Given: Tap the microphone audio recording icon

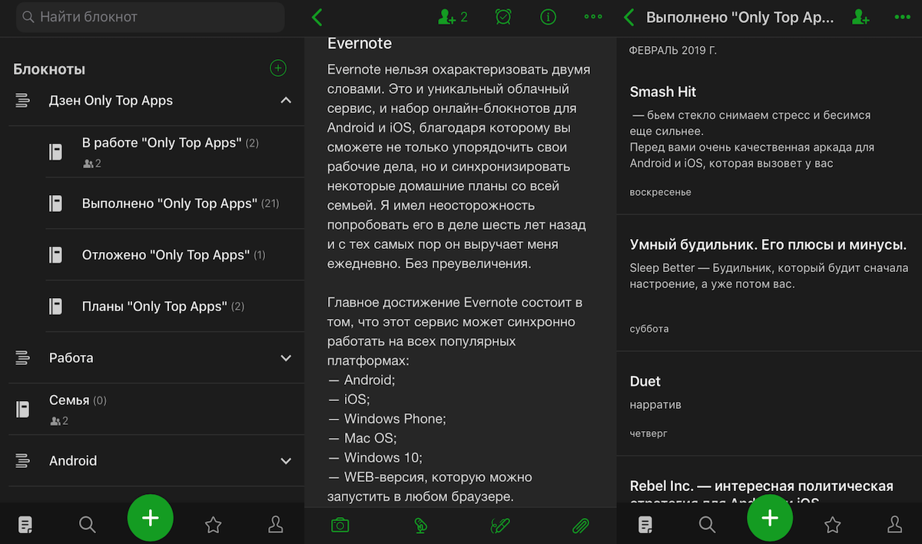Looking at the screenshot, I should coord(420,526).
